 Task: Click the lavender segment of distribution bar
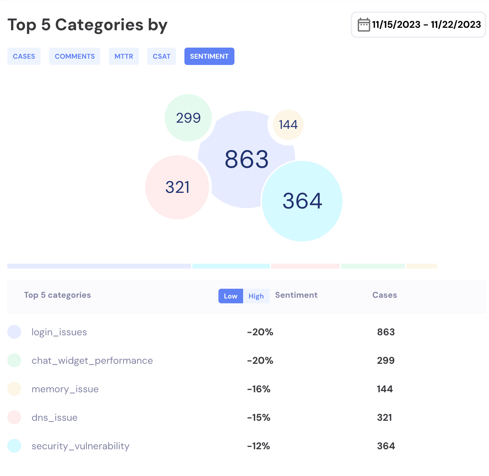(99, 266)
